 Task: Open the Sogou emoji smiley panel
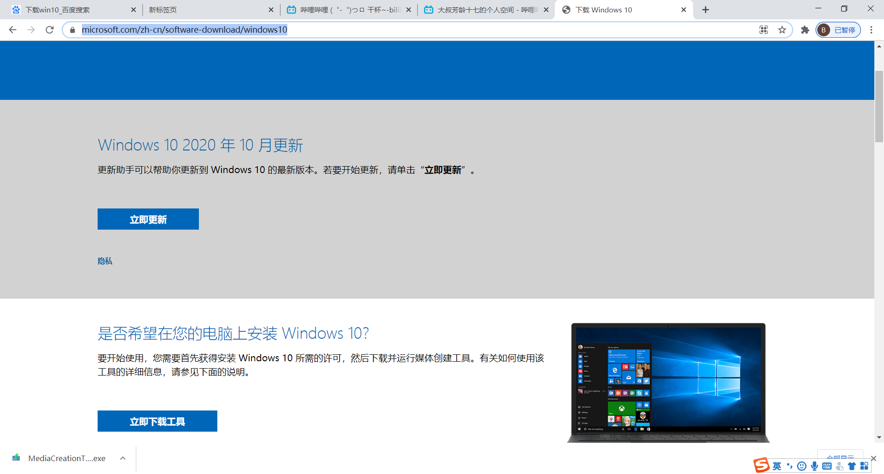tap(802, 466)
